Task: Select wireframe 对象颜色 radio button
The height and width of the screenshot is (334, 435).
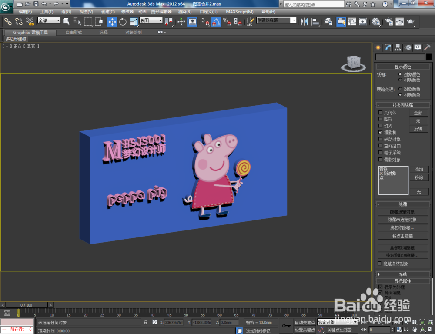Action: (x=400, y=74)
